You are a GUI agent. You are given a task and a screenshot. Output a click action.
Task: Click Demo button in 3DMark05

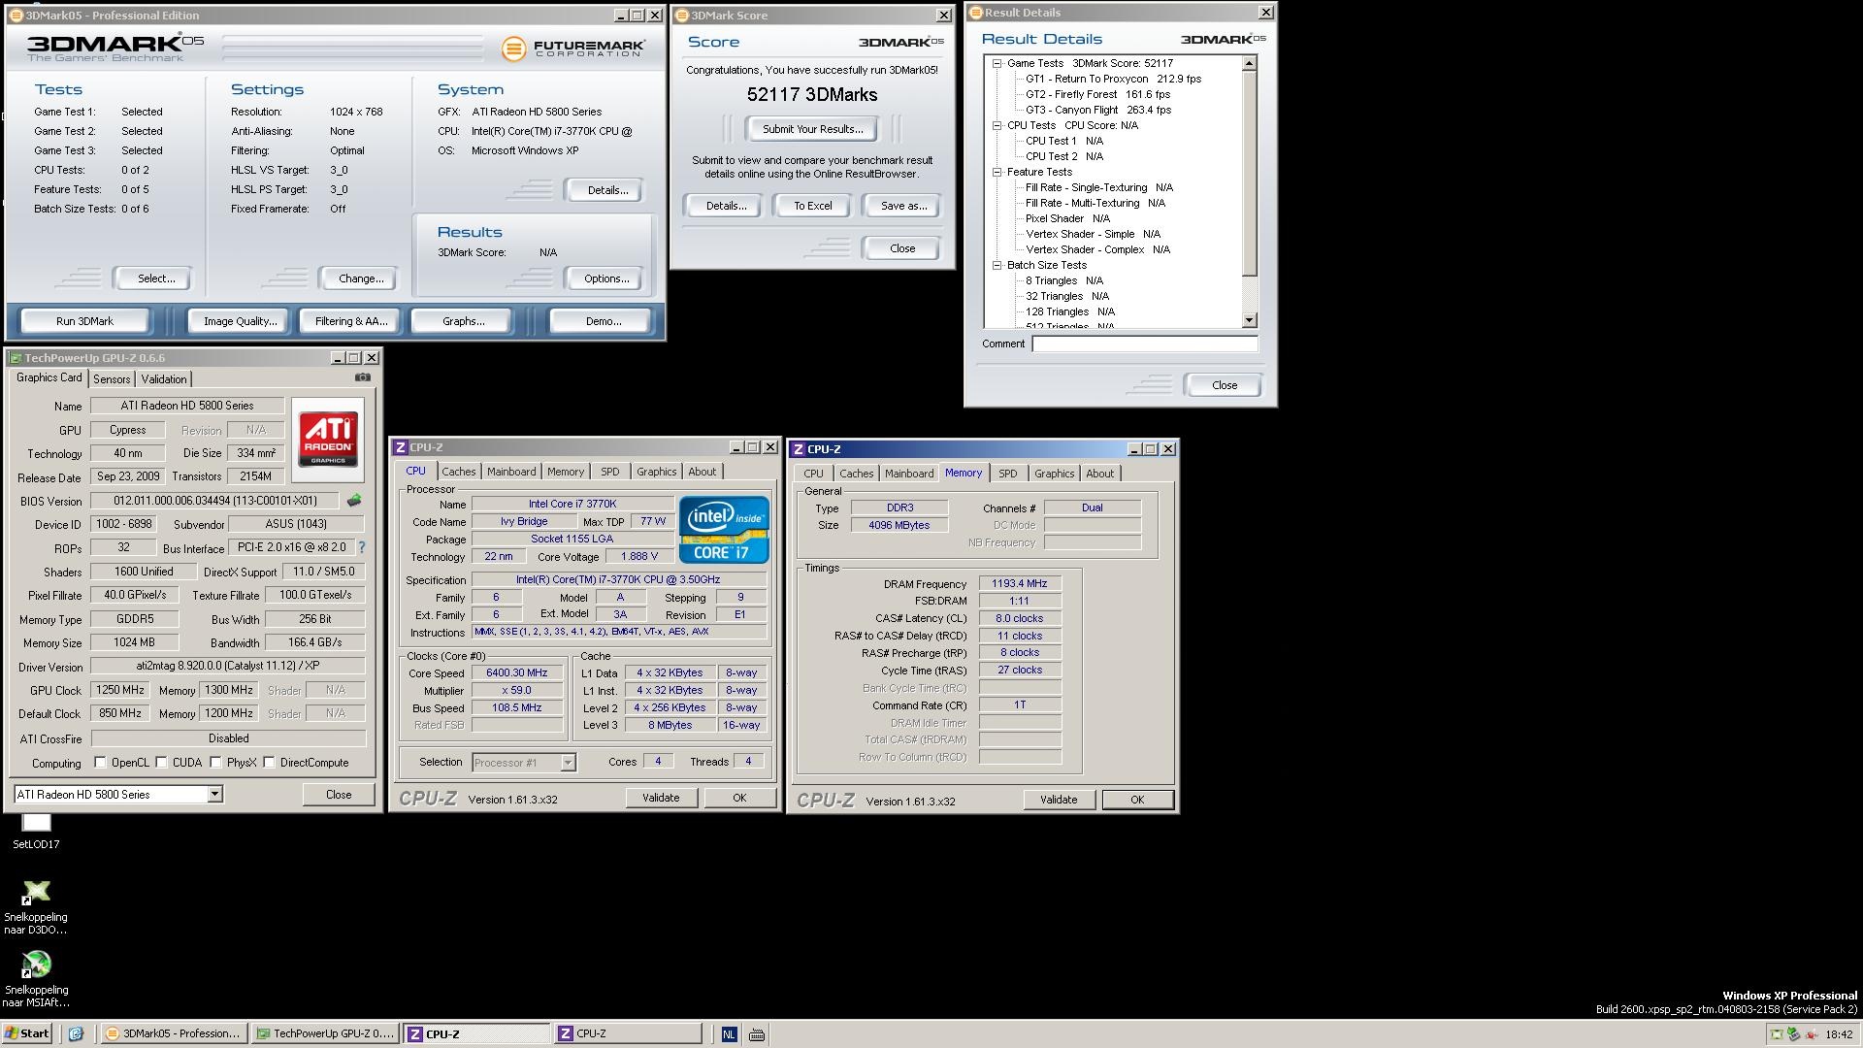pos(603,321)
